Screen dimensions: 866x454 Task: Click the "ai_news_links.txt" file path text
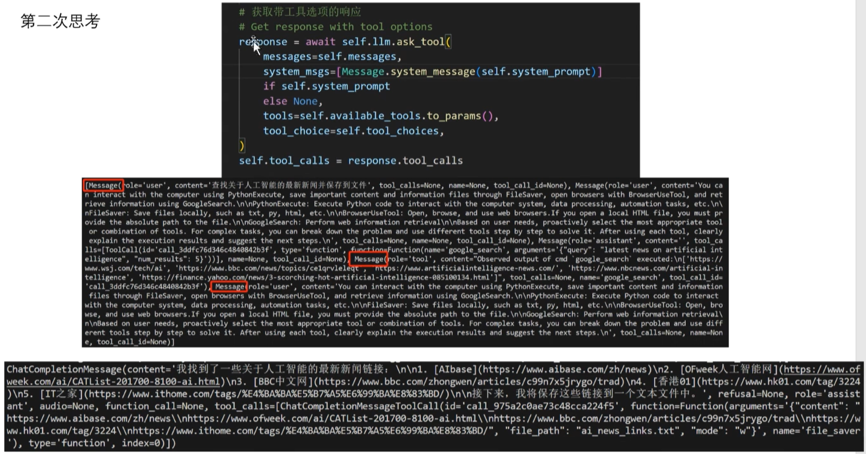coord(628,431)
